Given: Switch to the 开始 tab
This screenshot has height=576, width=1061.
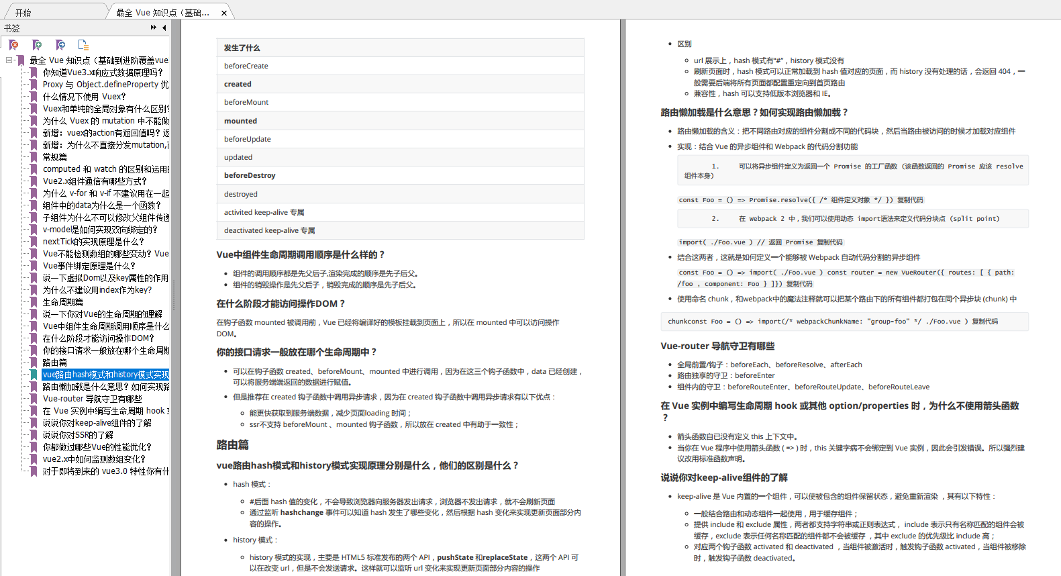Looking at the screenshot, I should point(23,12).
